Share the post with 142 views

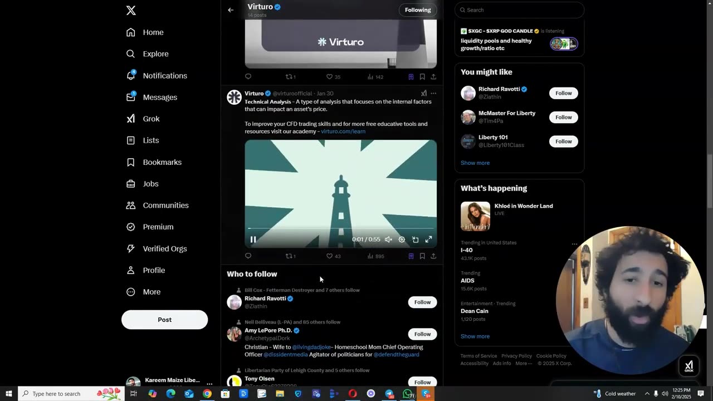click(x=433, y=77)
